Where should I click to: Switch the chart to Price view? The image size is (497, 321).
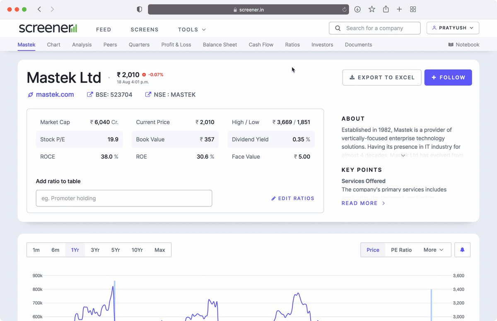coord(373,250)
